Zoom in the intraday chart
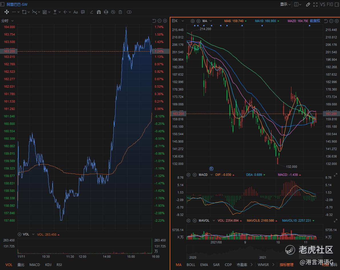Viewport: 340px width, 270px height. pyautogui.click(x=165, y=21)
